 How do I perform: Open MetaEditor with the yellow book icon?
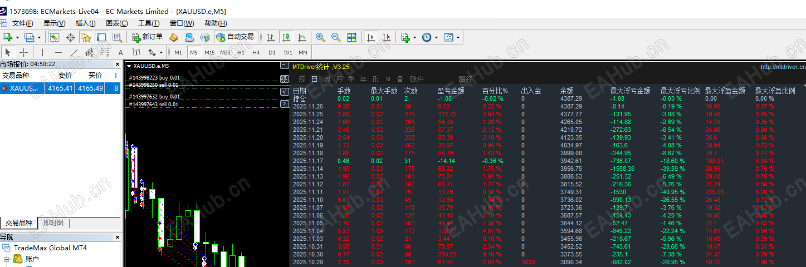[x=174, y=37]
